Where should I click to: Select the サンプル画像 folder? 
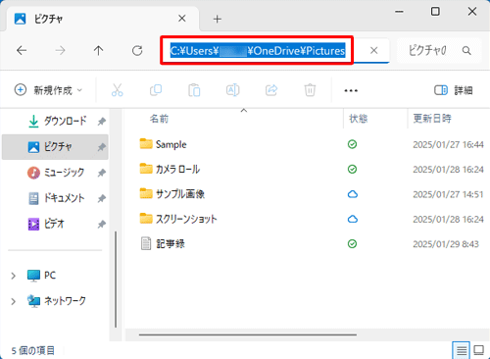point(172,194)
